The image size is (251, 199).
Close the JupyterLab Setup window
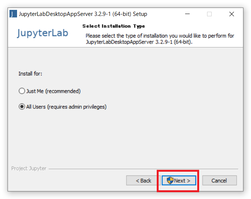tap(232, 14)
